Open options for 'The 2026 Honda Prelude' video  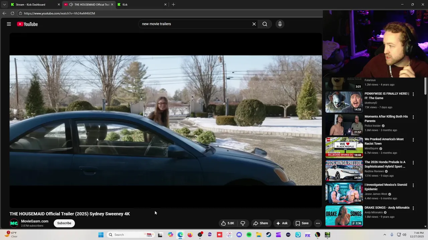[x=413, y=163]
